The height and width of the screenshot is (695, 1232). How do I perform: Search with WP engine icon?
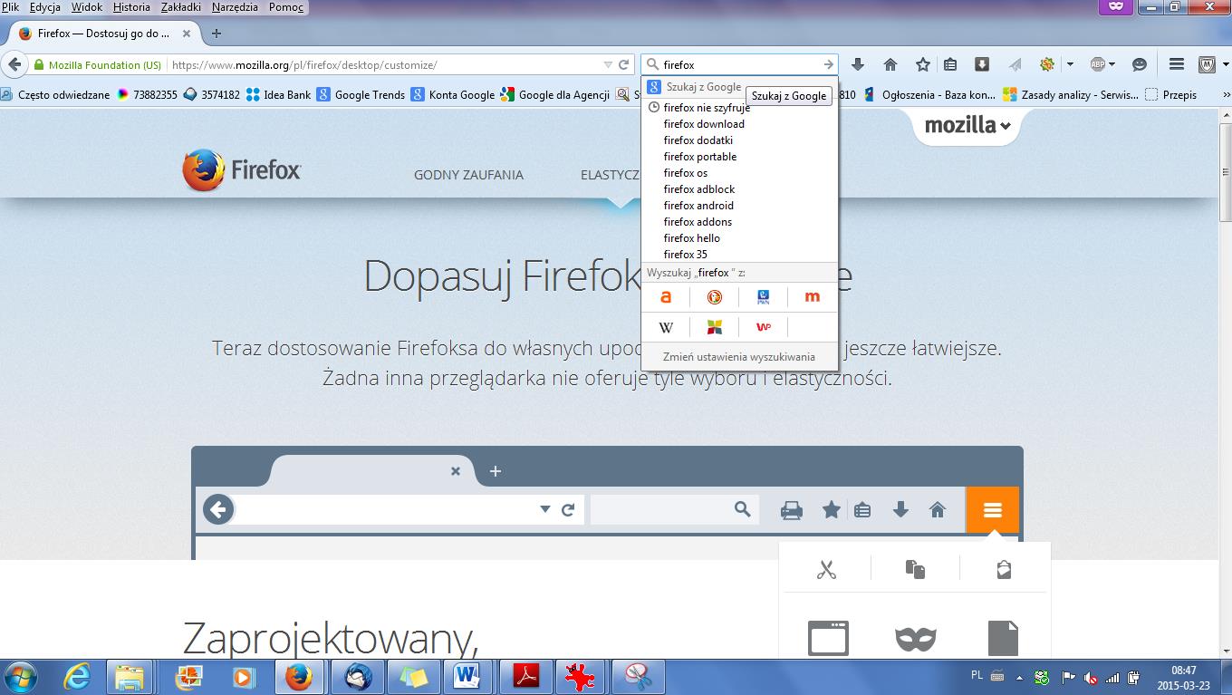click(x=764, y=327)
